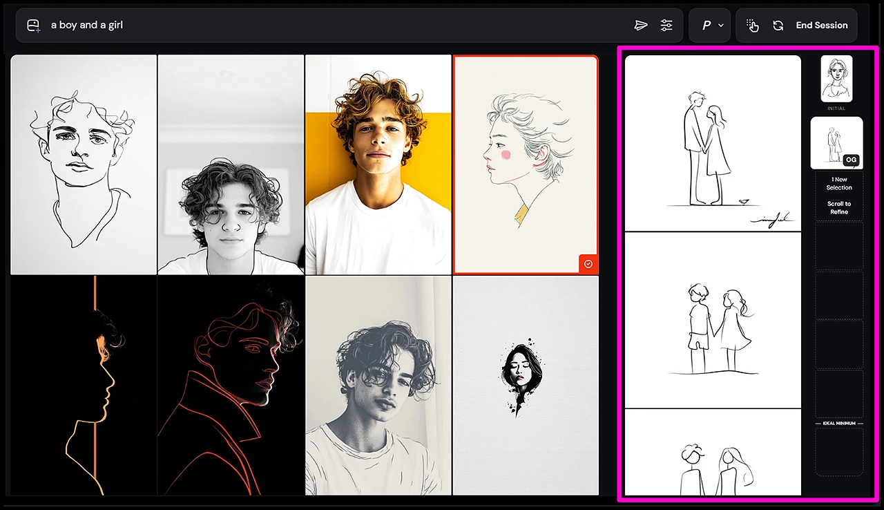Select the grayscale photo of the man in a t-shirt
The image size is (884, 510).
point(378,386)
